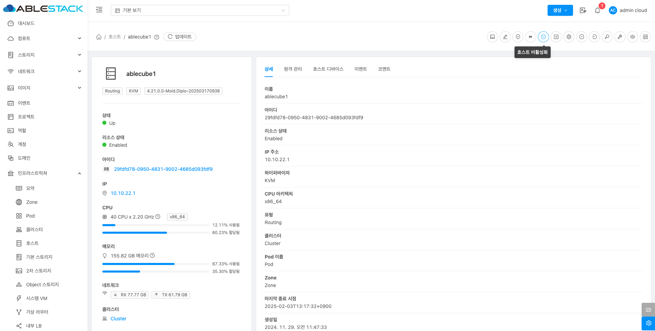
Task: Open the Cluster link under 클러스터
Action: click(x=118, y=319)
